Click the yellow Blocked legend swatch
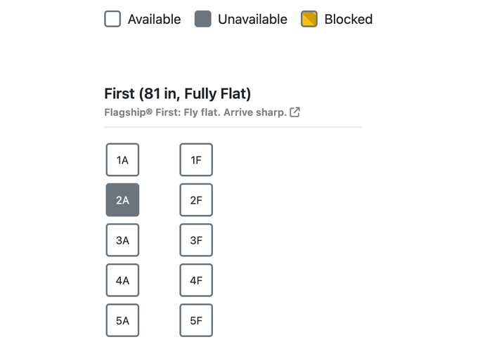This screenshot has width=492, height=342. pos(309,19)
